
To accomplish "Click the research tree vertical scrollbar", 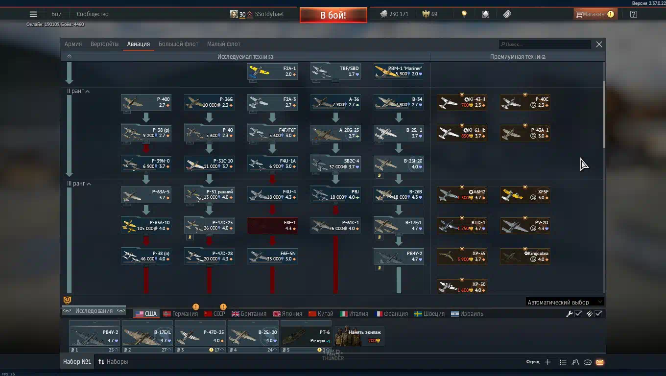I will coord(603,114).
